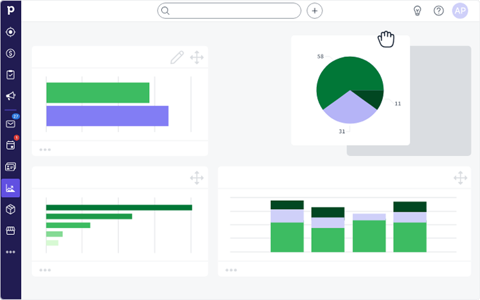Open the Leads target icon in sidebar
Viewport: 480px width, 300px height.
(x=10, y=32)
